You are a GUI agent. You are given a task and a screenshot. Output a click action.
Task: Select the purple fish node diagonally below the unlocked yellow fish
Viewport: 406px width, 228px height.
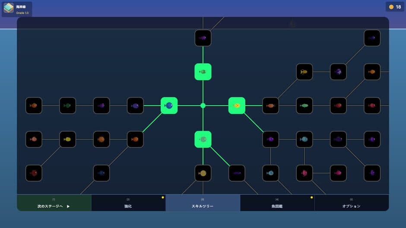click(x=270, y=139)
